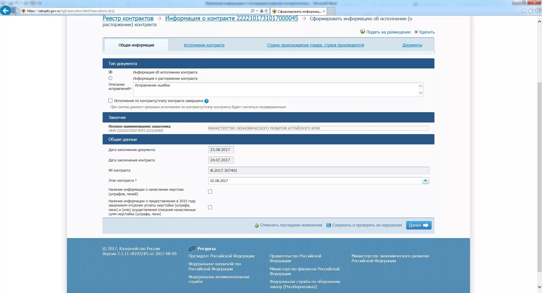
Task: Open the browser tools gear icon
Action: [537, 11]
